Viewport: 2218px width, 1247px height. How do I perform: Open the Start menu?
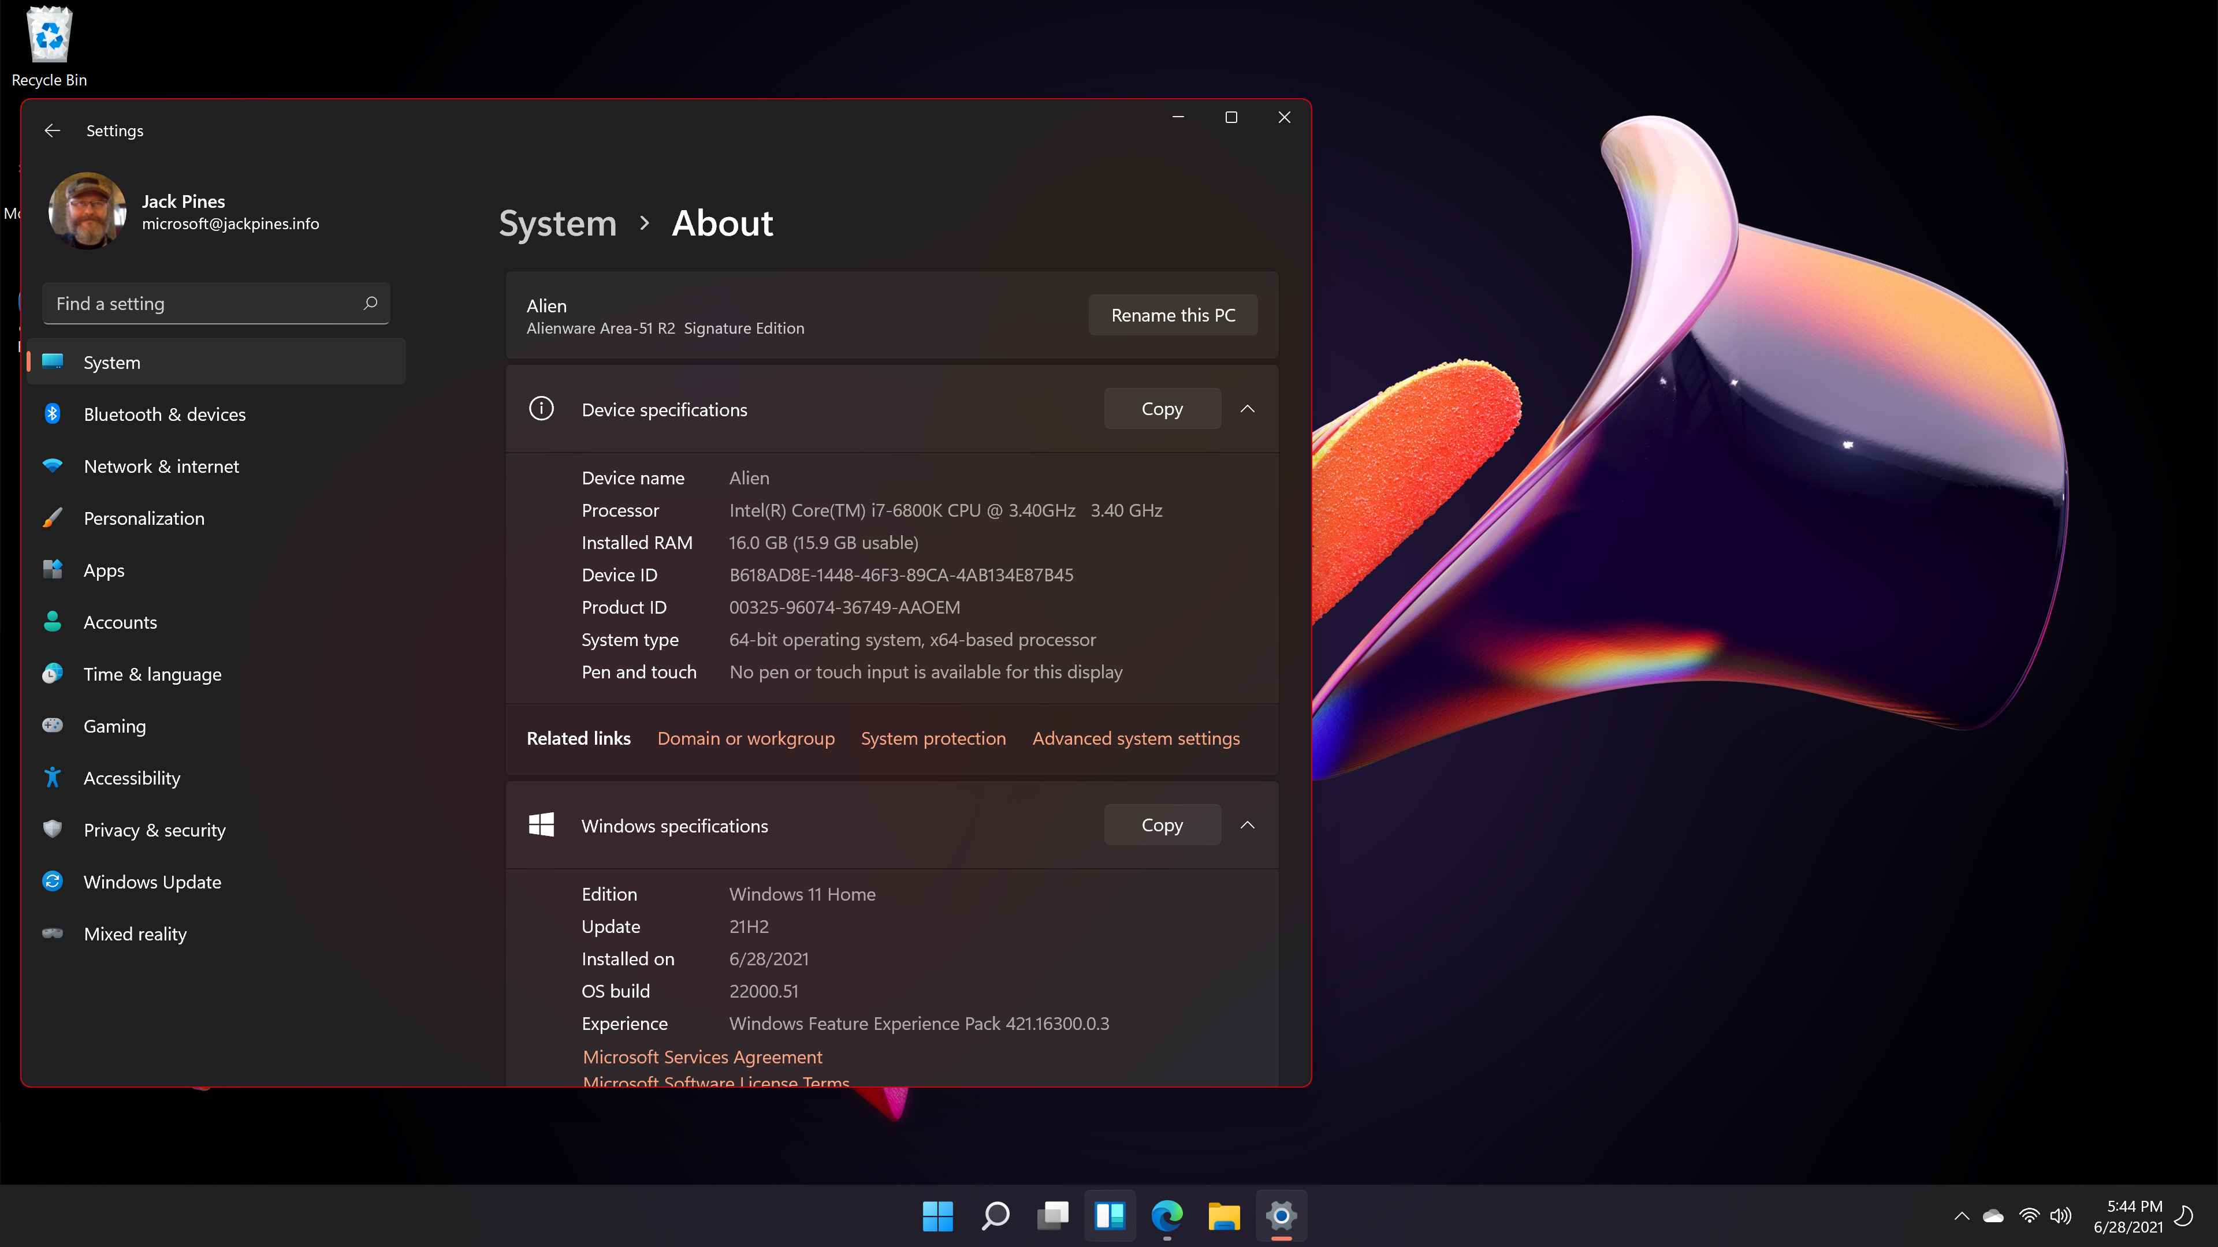point(937,1216)
